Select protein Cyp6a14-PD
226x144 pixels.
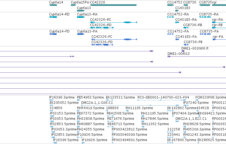[59, 31]
